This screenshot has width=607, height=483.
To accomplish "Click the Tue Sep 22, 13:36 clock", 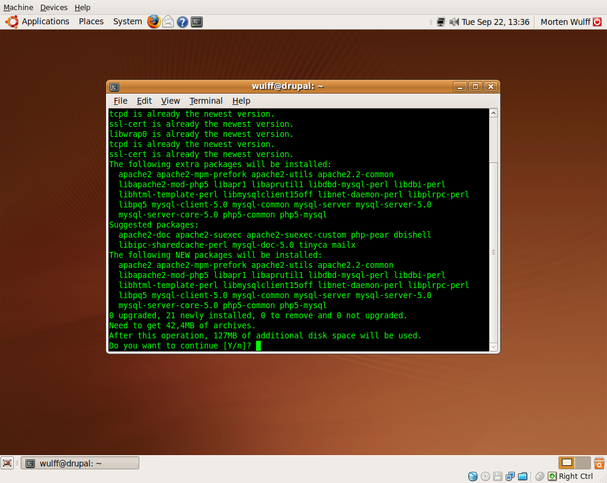I will click(x=495, y=22).
